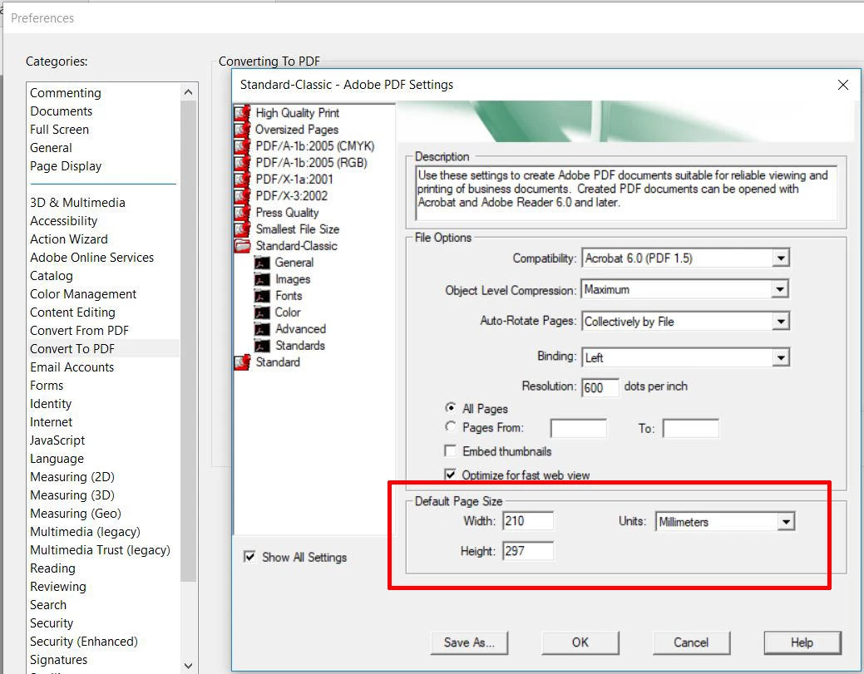The height and width of the screenshot is (674, 864).
Task: Open the Advanced settings page
Action: click(x=300, y=329)
